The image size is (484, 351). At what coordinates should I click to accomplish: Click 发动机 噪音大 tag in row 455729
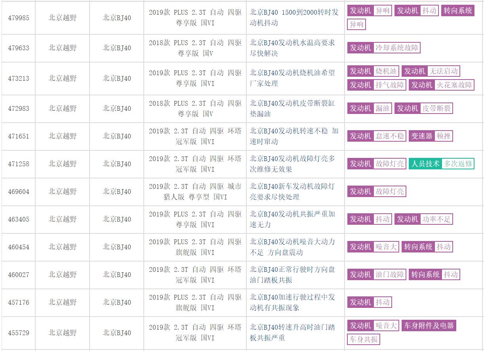(x=373, y=326)
